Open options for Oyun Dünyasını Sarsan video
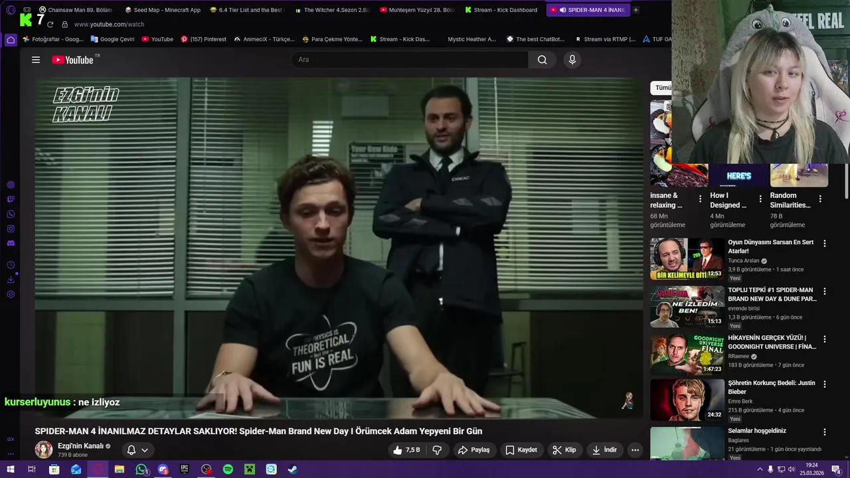 (x=825, y=244)
